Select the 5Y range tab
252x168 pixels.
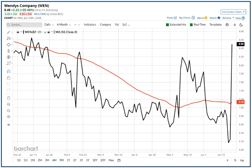(x=87, y=160)
